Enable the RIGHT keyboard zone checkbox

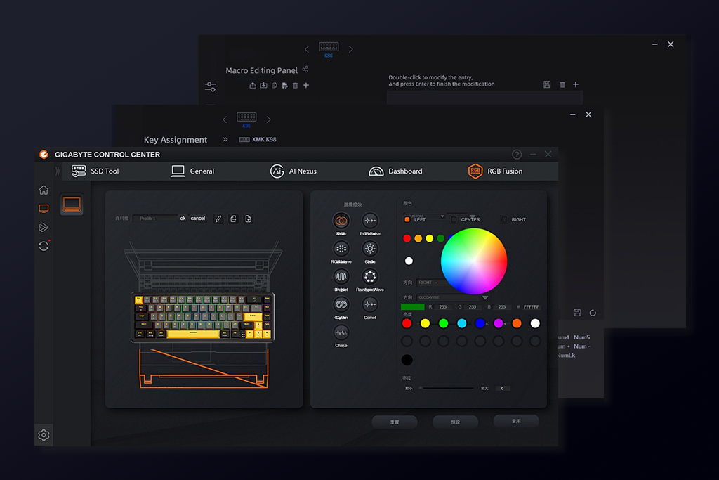coord(503,219)
